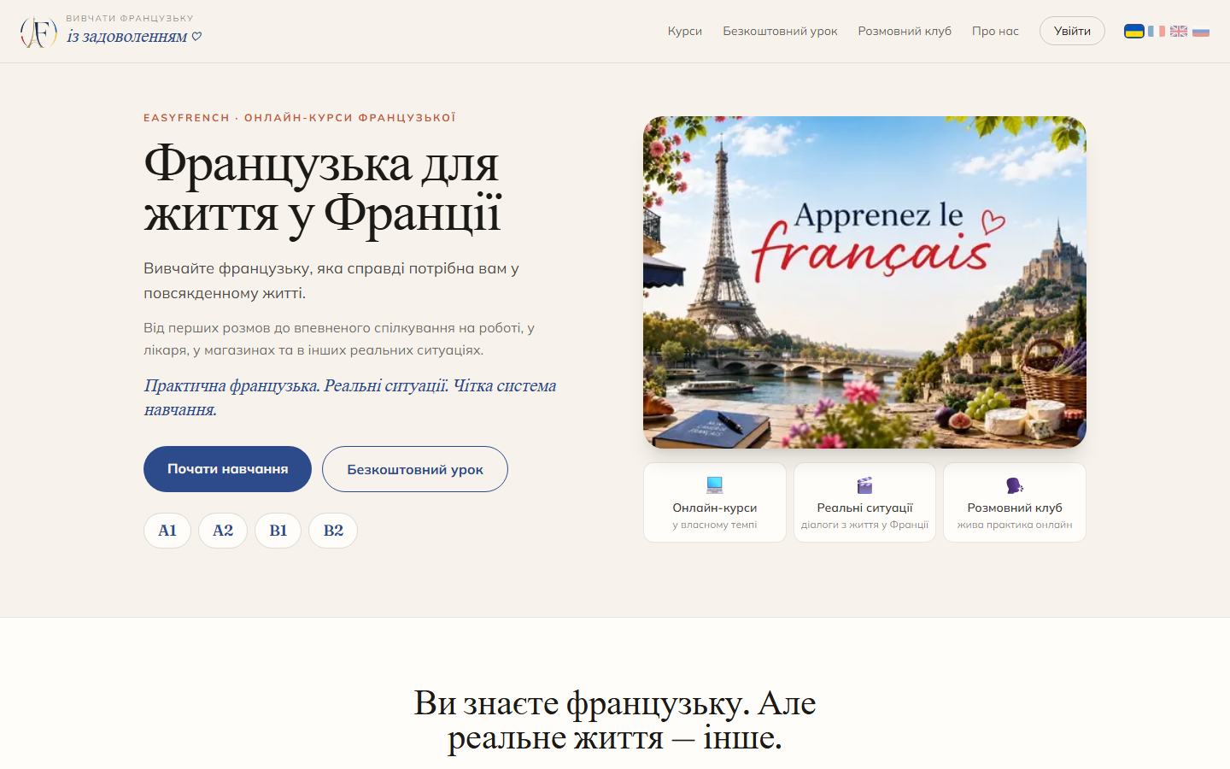The image size is (1230, 769).
Task: Select the A2 level chip
Action: pos(223,531)
